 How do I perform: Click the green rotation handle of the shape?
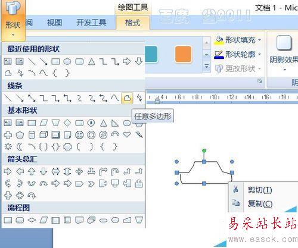[x=204, y=151]
